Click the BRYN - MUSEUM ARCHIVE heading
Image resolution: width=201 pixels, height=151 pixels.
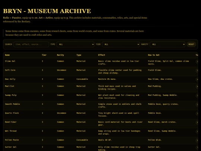click(x=47, y=11)
